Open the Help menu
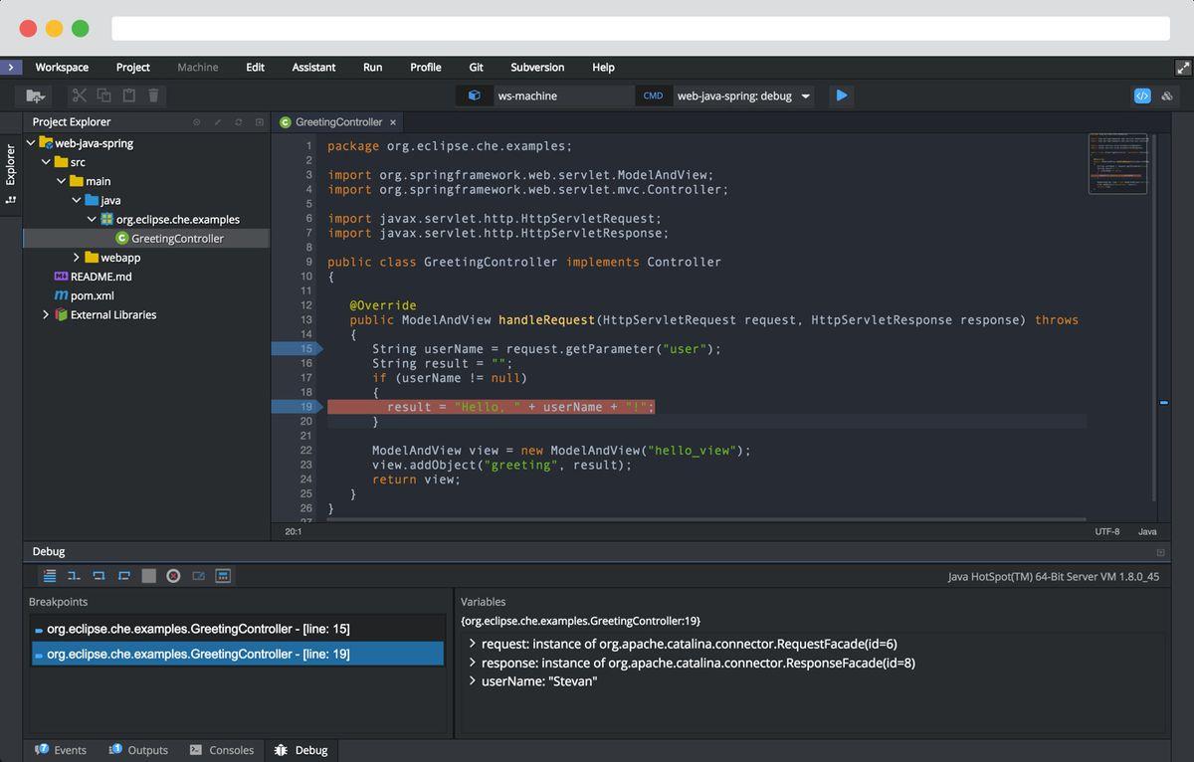This screenshot has height=762, width=1194. 603,68
